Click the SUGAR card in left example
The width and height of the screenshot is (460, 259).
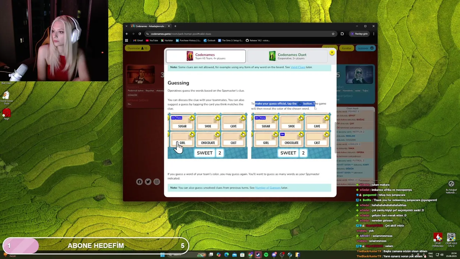point(182,123)
